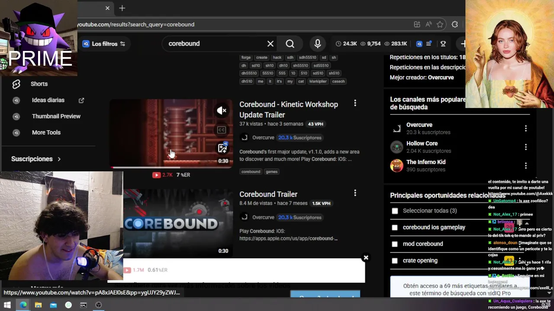Open Windows Start menu

pos(7,305)
